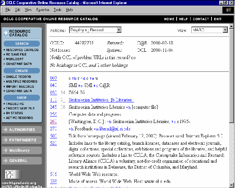235x188 pixels.
Task: Click the HOME link in header
Action: click(169, 19)
